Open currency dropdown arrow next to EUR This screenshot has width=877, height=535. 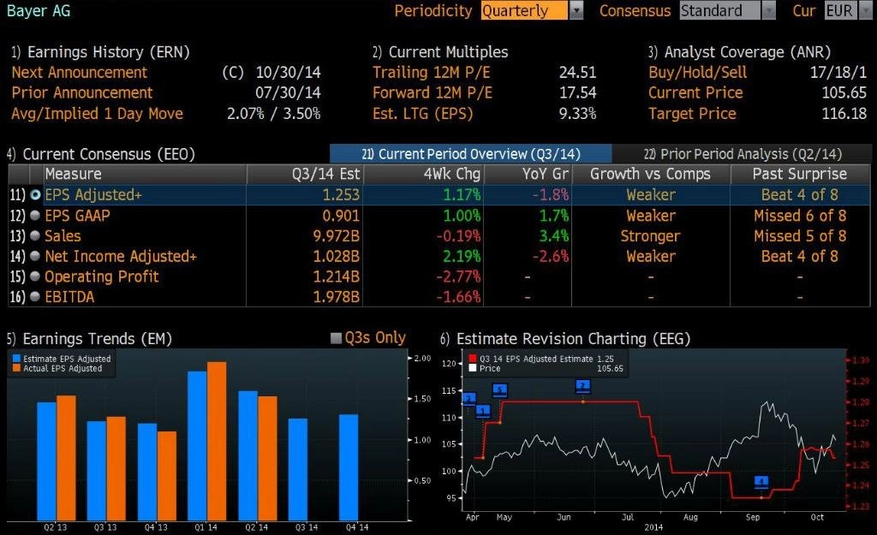point(865,10)
